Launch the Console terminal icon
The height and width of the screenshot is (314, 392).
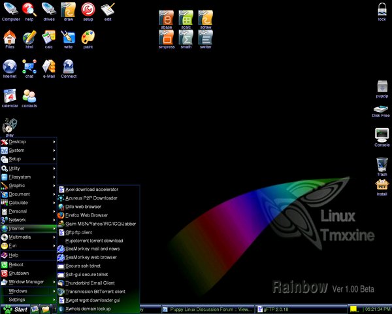(382, 137)
